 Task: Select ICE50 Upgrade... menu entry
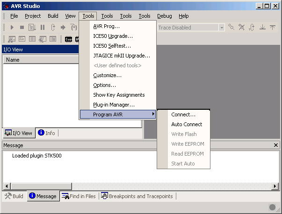click(118, 36)
